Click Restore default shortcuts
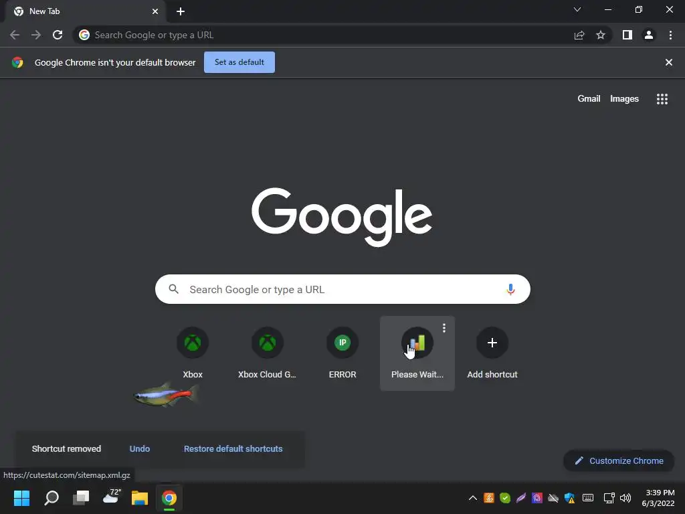 [233, 449]
